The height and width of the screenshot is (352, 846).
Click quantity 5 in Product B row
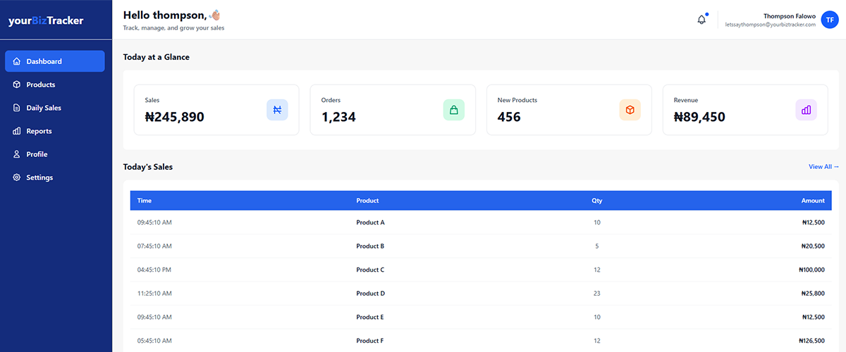(x=597, y=246)
